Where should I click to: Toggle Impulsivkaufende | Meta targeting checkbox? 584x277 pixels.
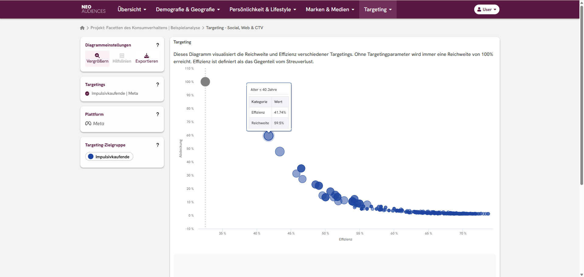[x=87, y=94]
